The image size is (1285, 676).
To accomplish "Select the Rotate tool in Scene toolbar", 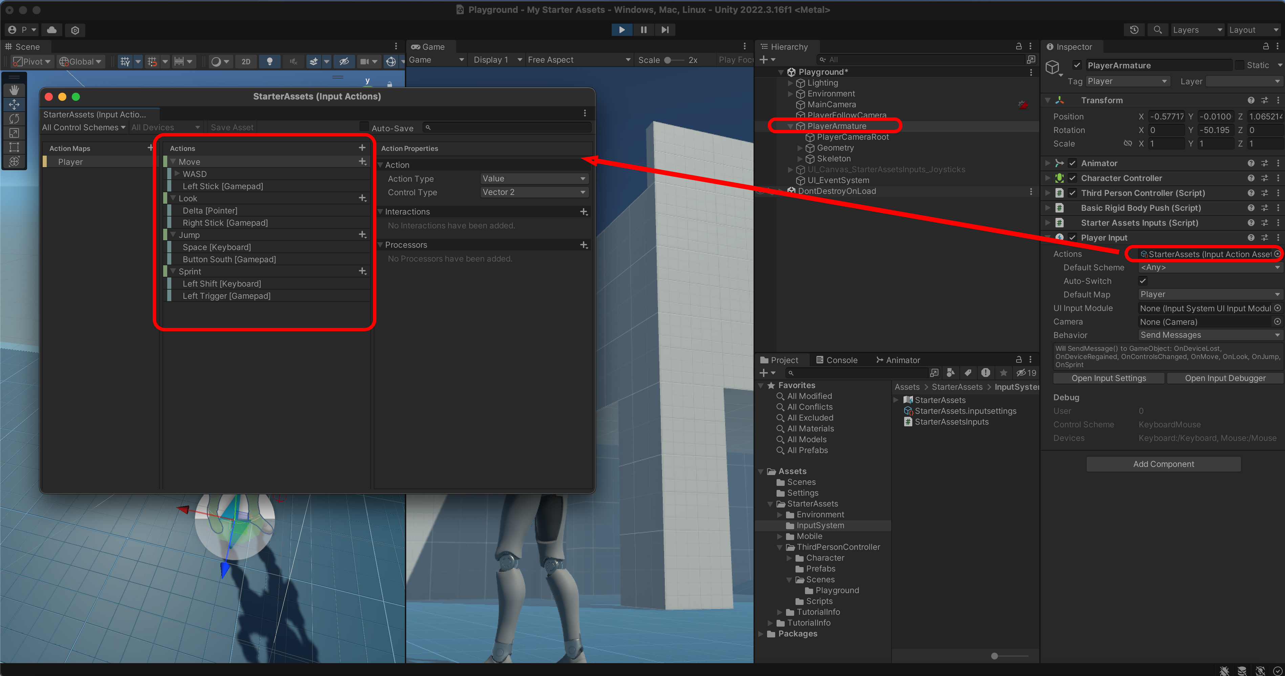I will click(14, 119).
